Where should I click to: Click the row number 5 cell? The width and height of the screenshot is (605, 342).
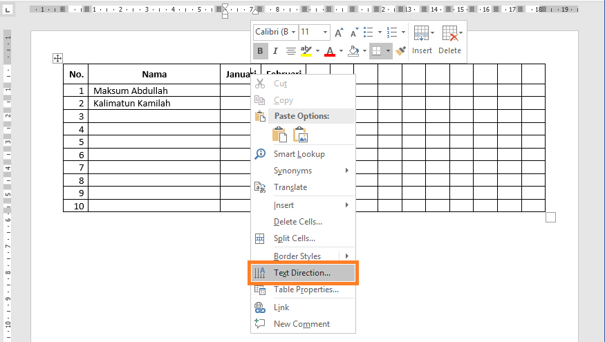point(76,142)
